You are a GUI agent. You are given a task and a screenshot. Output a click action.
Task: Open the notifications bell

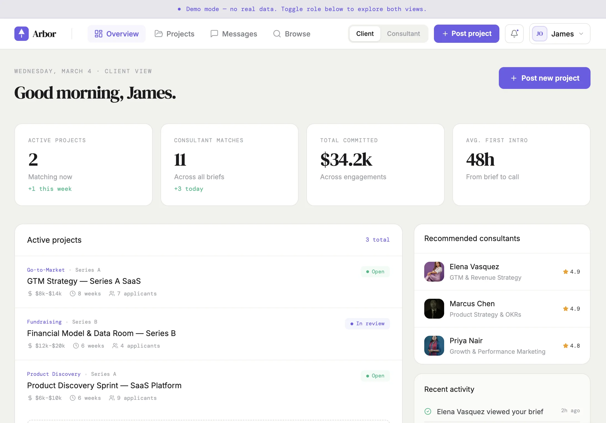point(514,34)
